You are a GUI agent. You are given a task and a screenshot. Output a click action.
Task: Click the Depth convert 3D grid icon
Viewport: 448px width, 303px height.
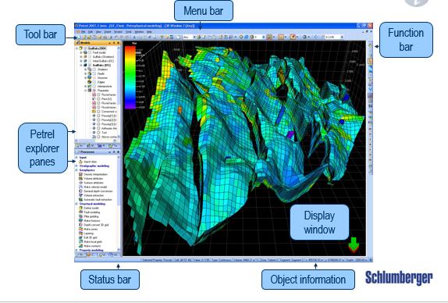tap(81, 225)
